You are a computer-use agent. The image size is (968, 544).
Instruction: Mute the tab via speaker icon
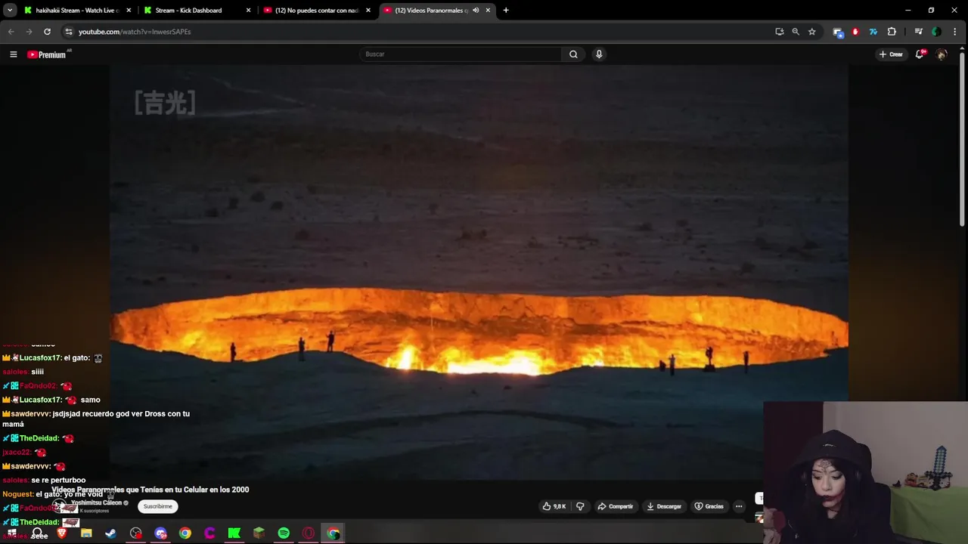coord(476,11)
